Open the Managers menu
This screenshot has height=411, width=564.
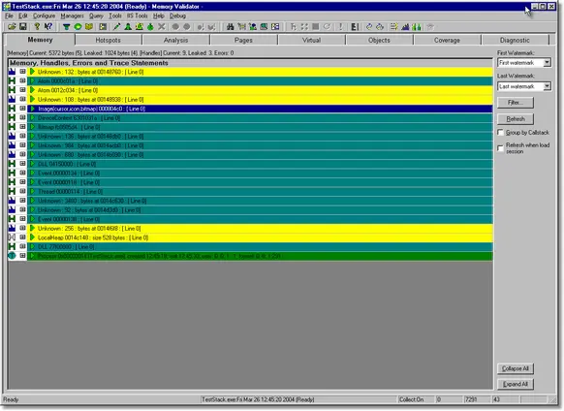point(72,16)
